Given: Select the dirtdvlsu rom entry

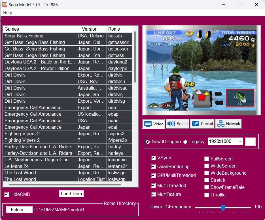Looking at the screenshot, I should pyautogui.click(x=67, y=81).
